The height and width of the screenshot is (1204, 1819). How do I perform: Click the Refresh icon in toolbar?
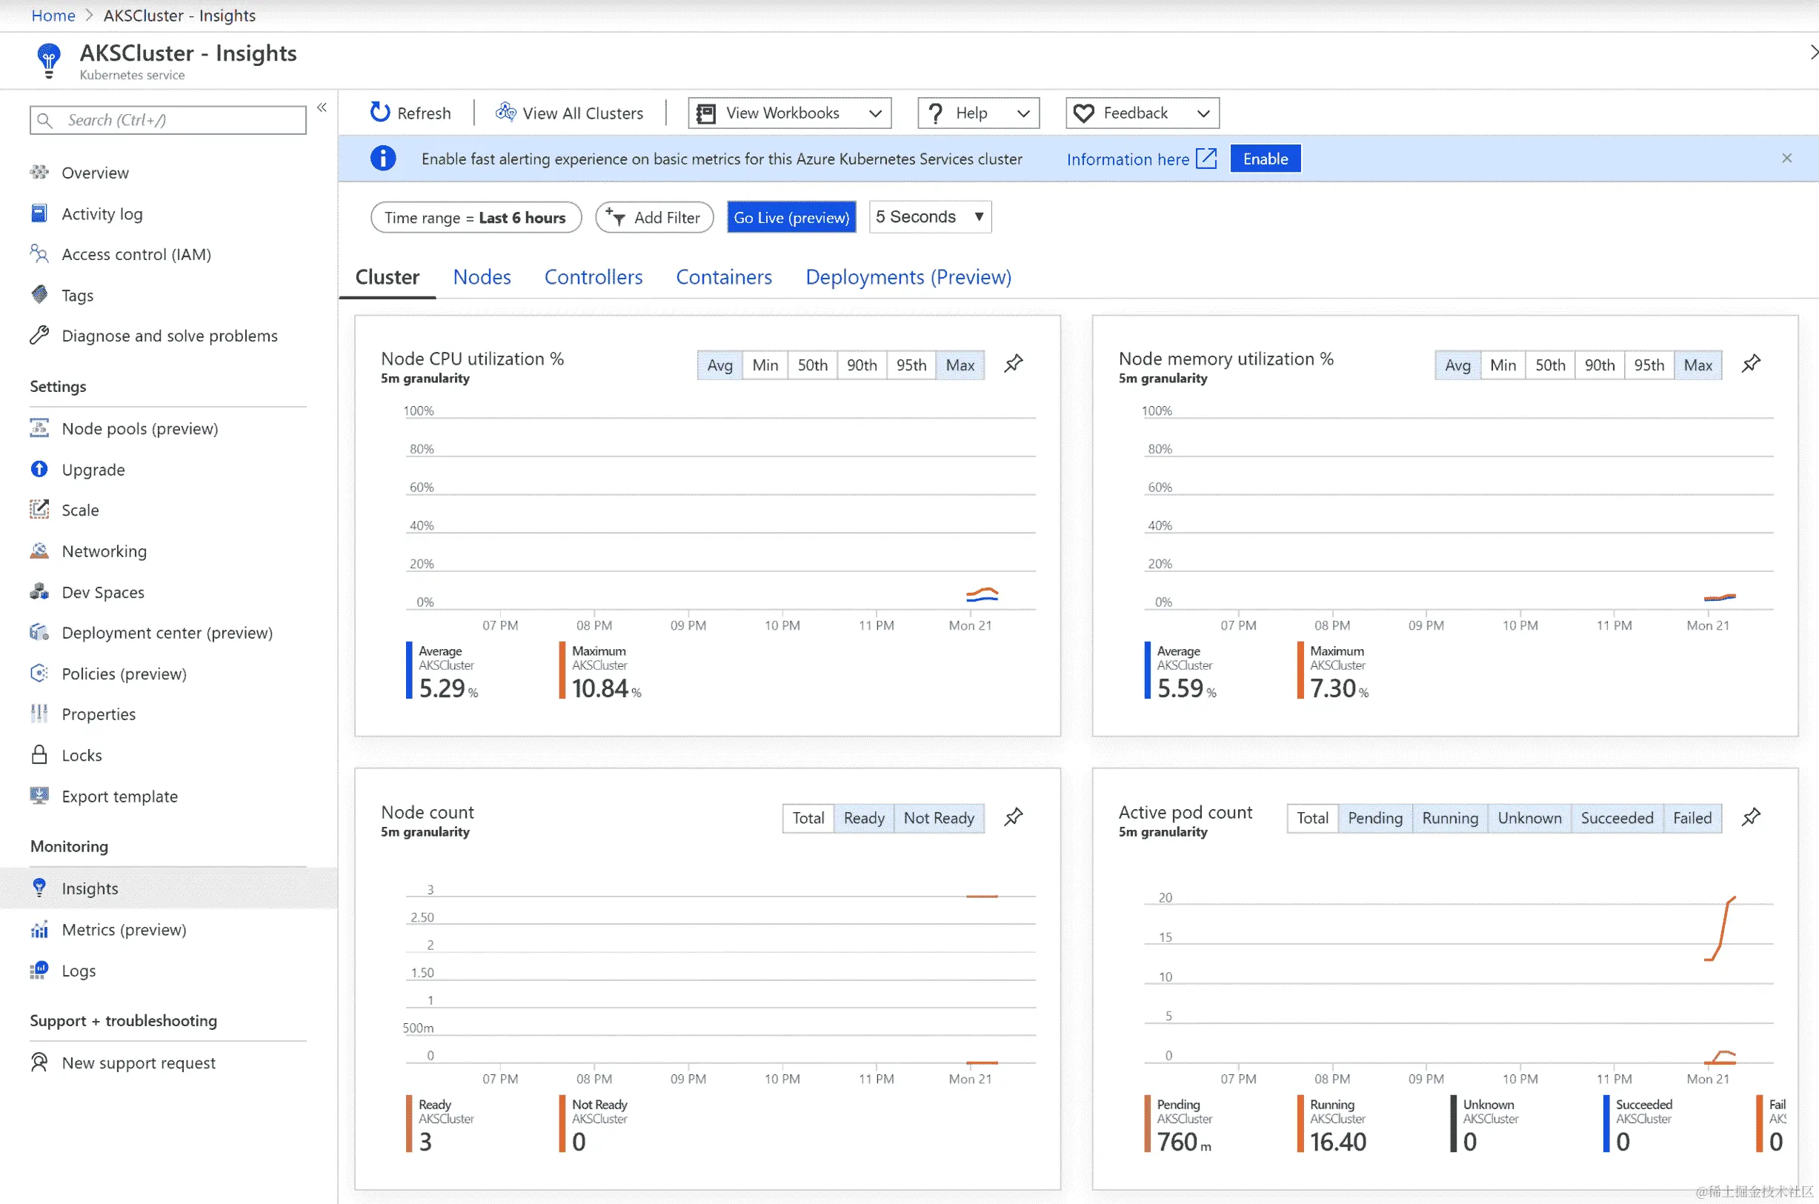379,113
